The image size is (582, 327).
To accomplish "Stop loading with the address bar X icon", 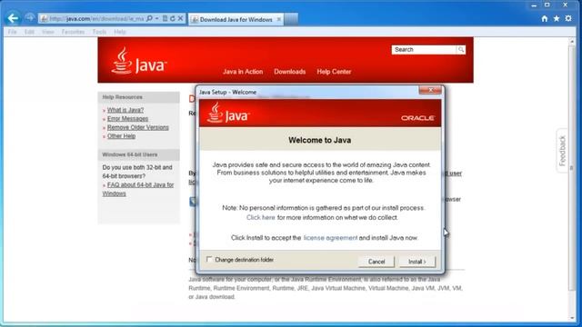I will [x=180, y=18].
